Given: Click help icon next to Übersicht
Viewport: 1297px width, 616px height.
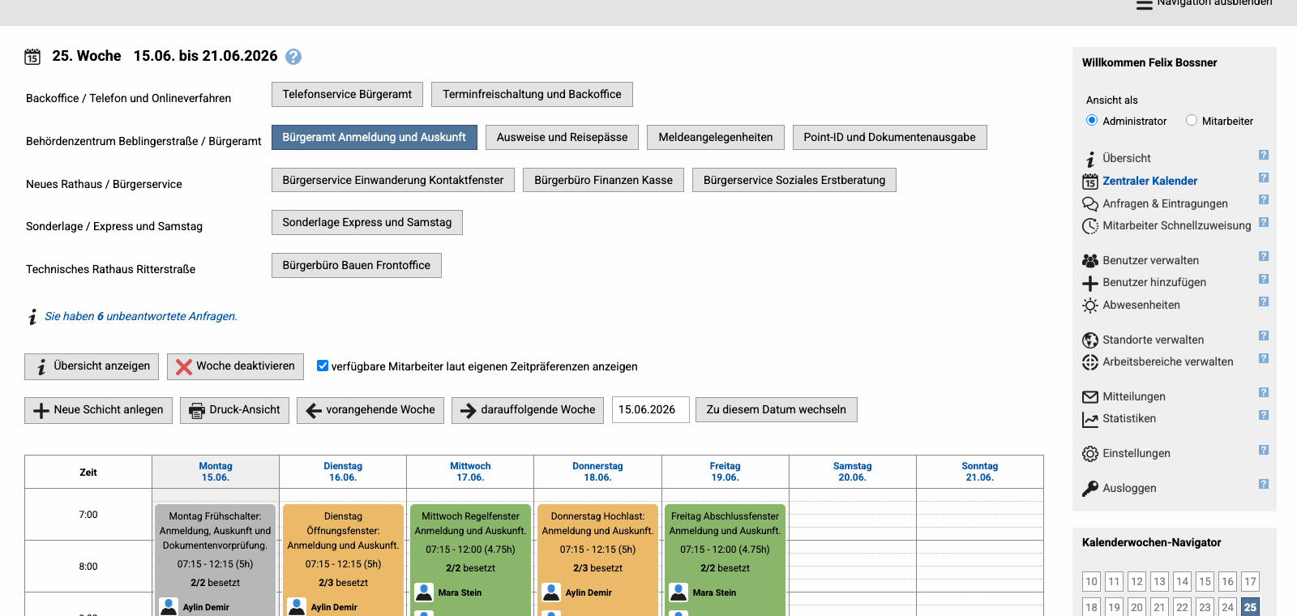Looking at the screenshot, I should 1264,155.
